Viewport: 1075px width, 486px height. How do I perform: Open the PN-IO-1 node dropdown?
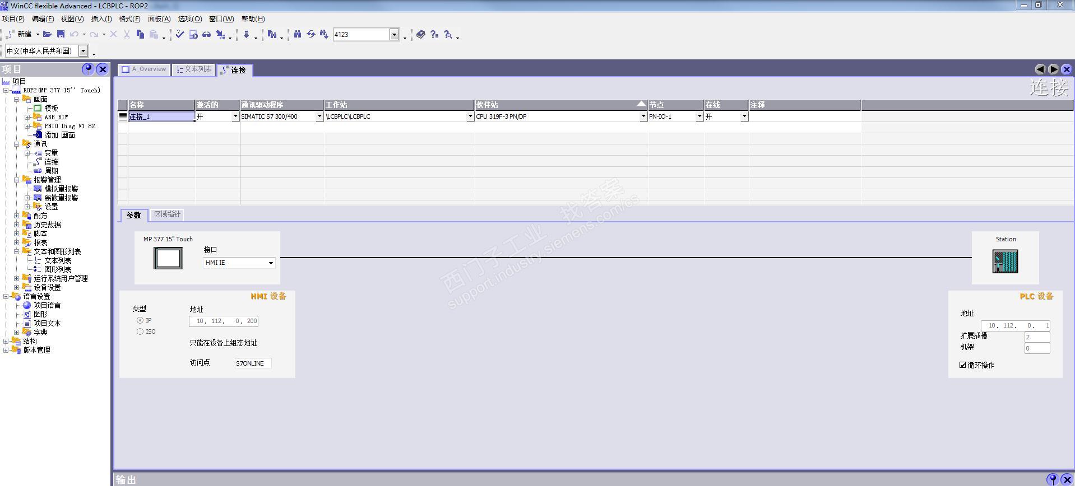(699, 116)
